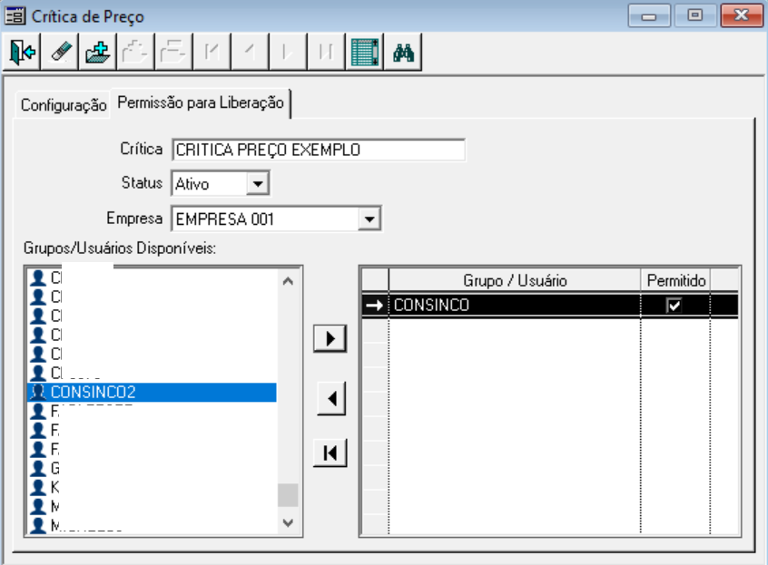Image resolution: width=768 pixels, height=565 pixels.
Task: Click the binoculars search icon
Action: (x=403, y=52)
